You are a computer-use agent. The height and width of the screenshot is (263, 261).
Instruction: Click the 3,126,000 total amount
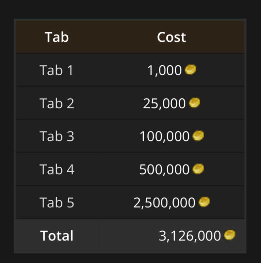pos(190,236)
